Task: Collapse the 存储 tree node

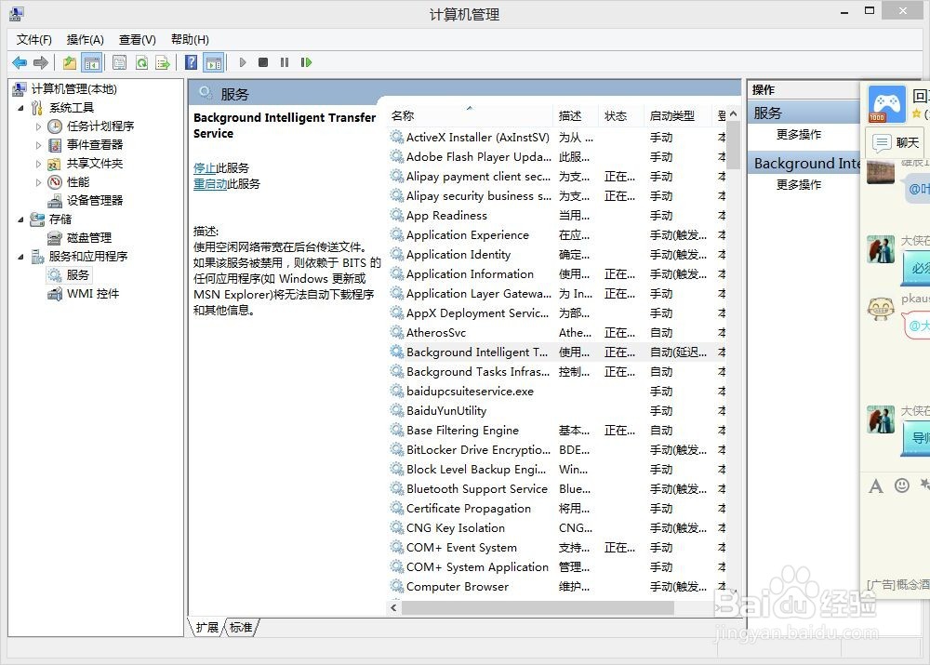Action: point(20,219)
